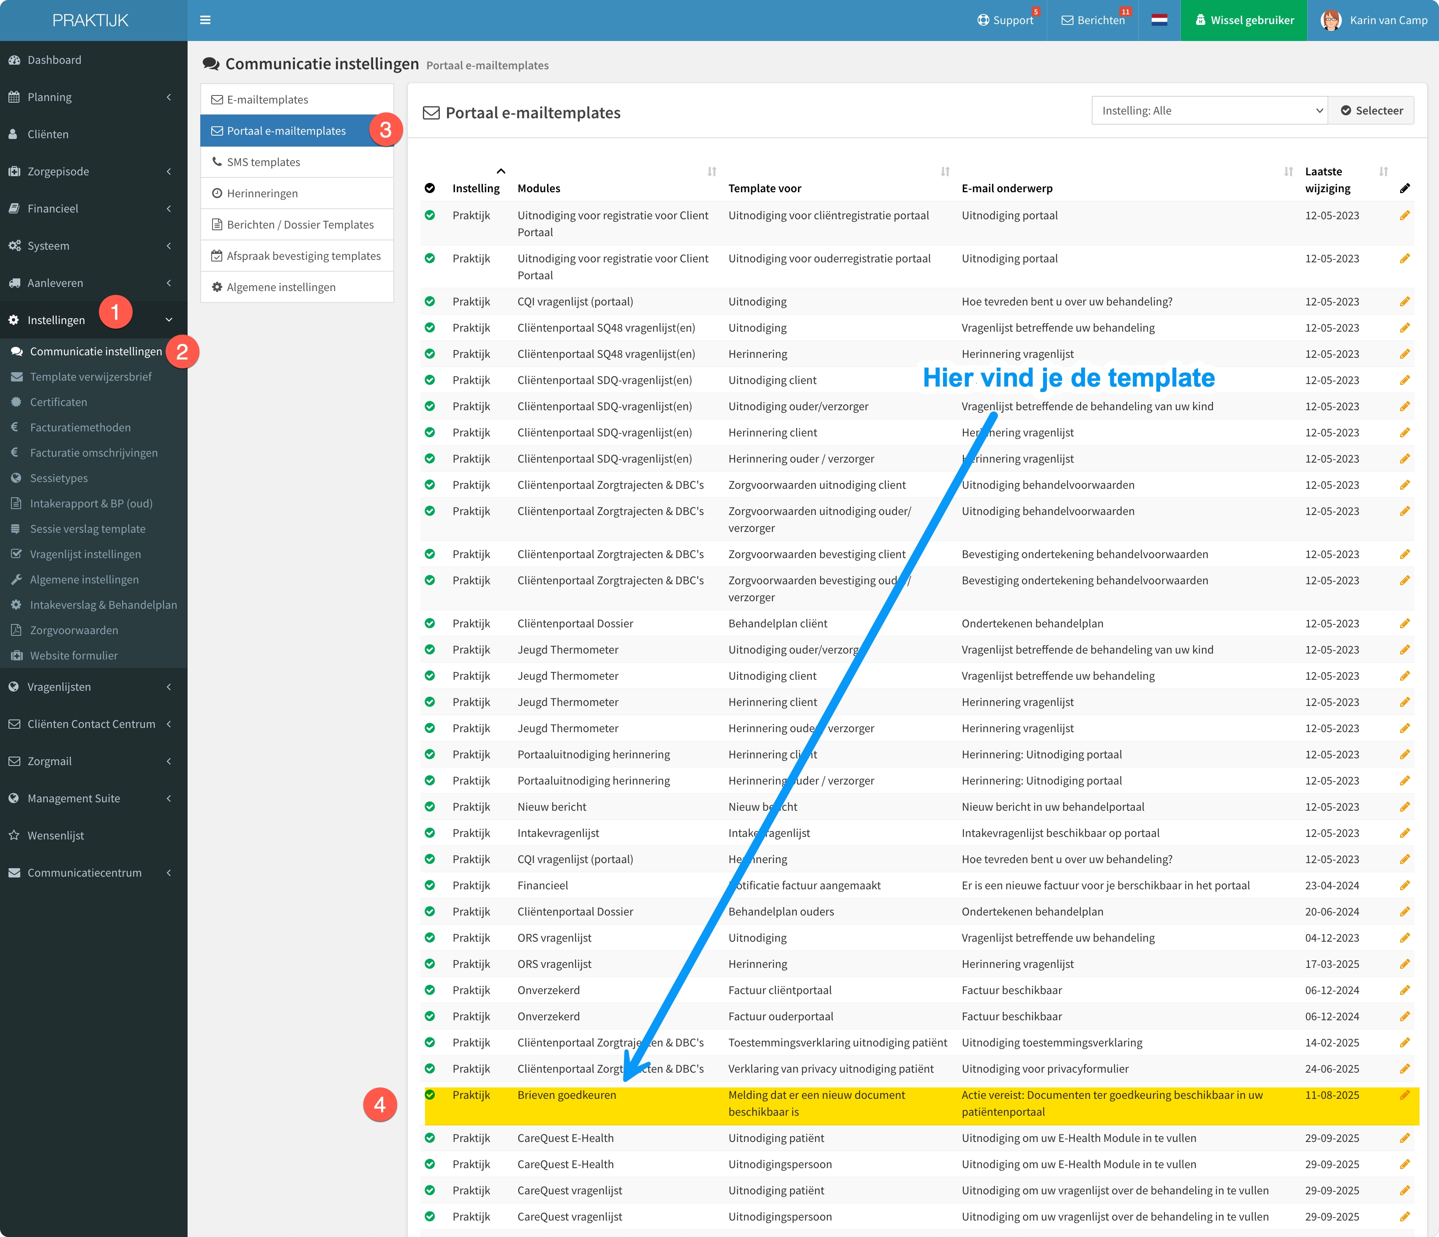1439x1237 pixels.
Task: Toggle status check for Uitnodiging voor cliëntregistratie portaal
Action: click(x=430, y=215)
